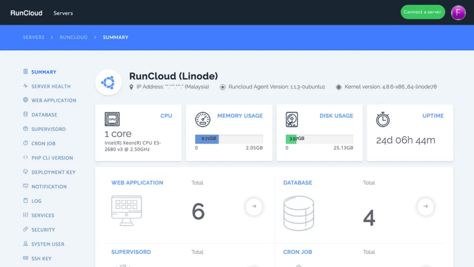Click the kernel version text

coord(391,87)
